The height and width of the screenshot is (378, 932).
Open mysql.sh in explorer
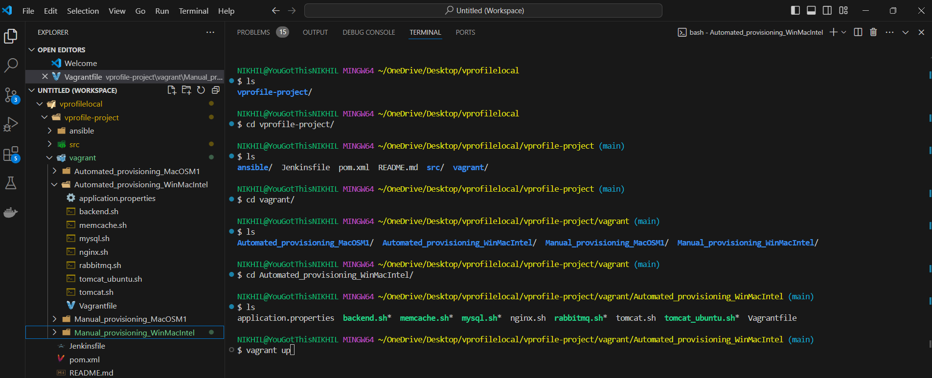click(94, 238)
